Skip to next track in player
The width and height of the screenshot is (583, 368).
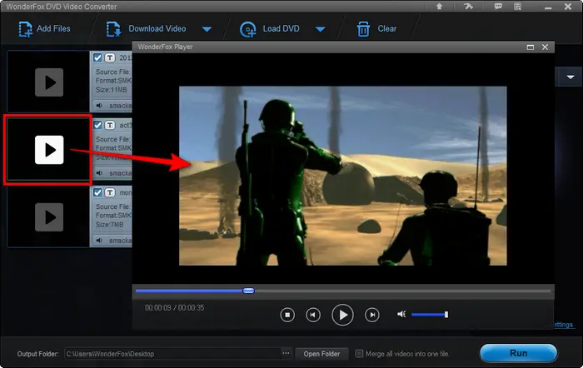pos(372,315)
